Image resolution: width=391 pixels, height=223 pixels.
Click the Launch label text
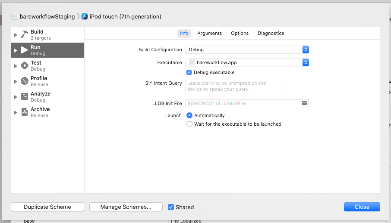point(173,115)
